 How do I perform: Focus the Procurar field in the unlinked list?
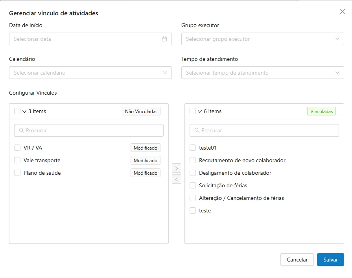click(x=89, y=130)
